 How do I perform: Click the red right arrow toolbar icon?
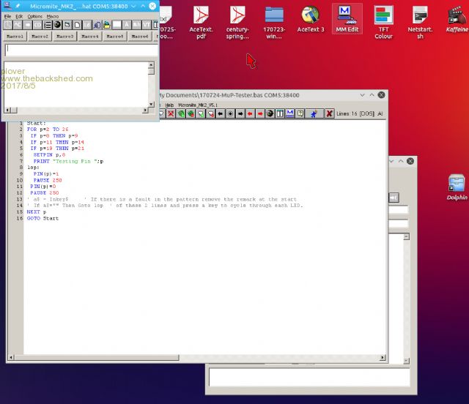pyautogui.click(x=259, y=113)
